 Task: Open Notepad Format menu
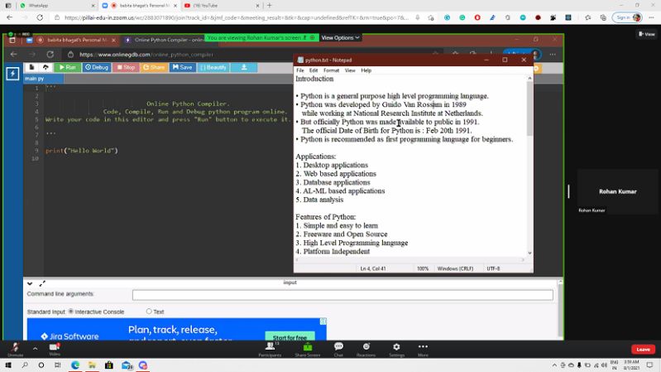pyautogui.click(x=331, y=70)
